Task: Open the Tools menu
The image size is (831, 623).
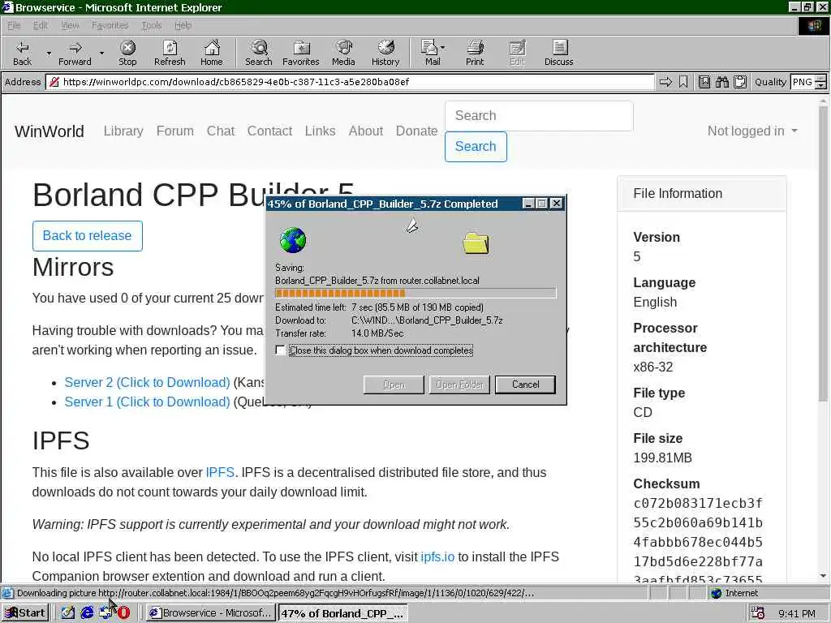Action: click(152, 25)
